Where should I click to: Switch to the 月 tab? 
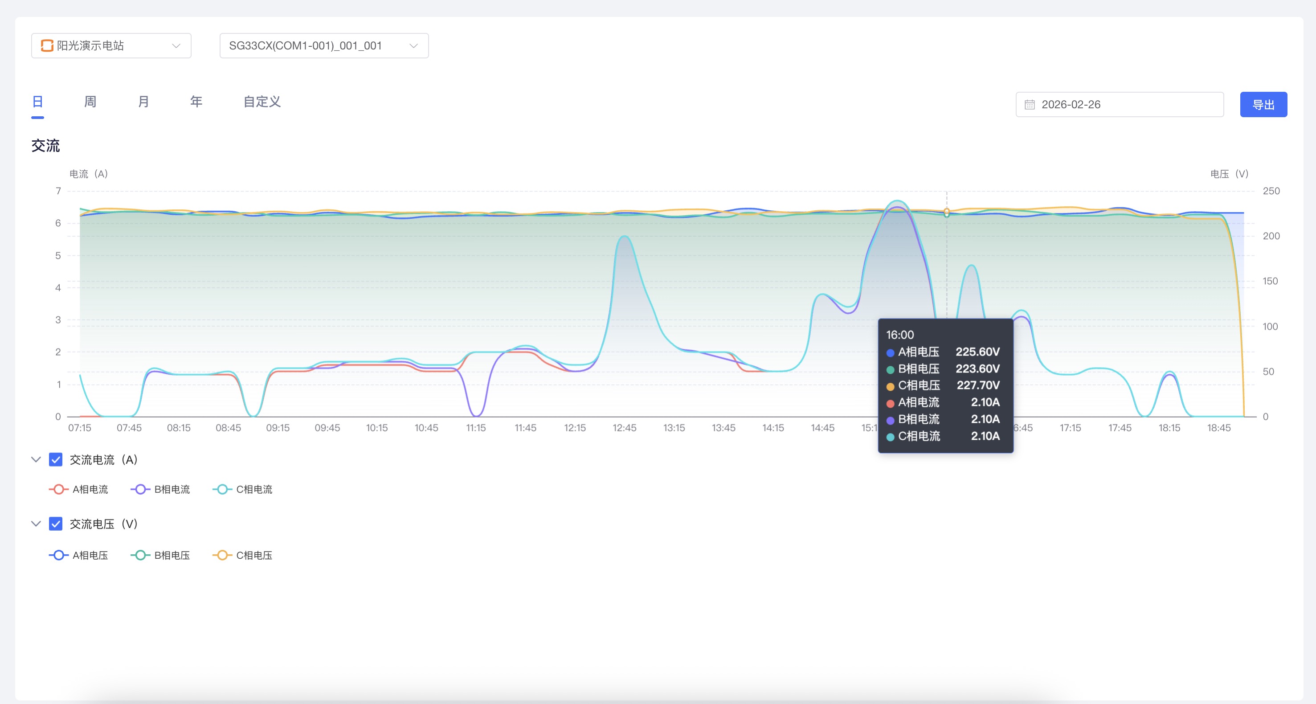[x=143, y=102]
